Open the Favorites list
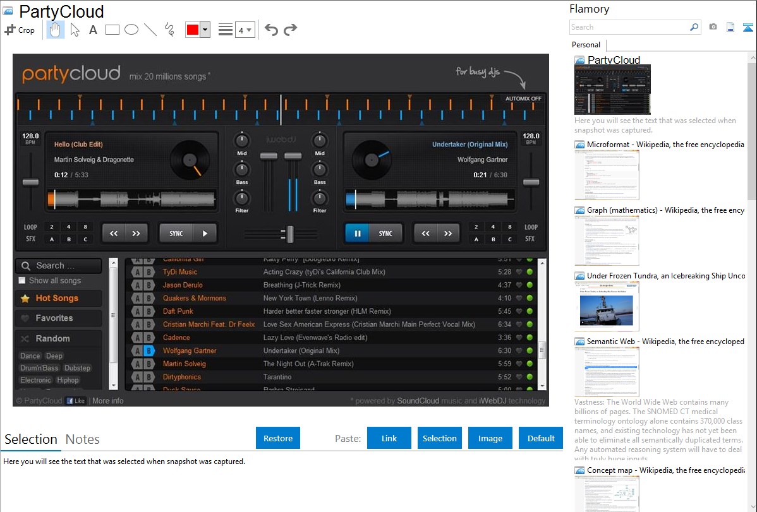The image size is (757, 512). [58, 318]
